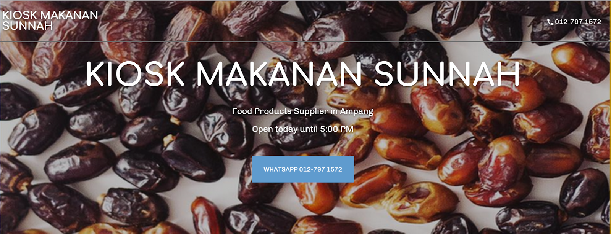This screenshot has height=234, width=611.
Task: Click the word KIOSK in the large headline
Action: 135,73
